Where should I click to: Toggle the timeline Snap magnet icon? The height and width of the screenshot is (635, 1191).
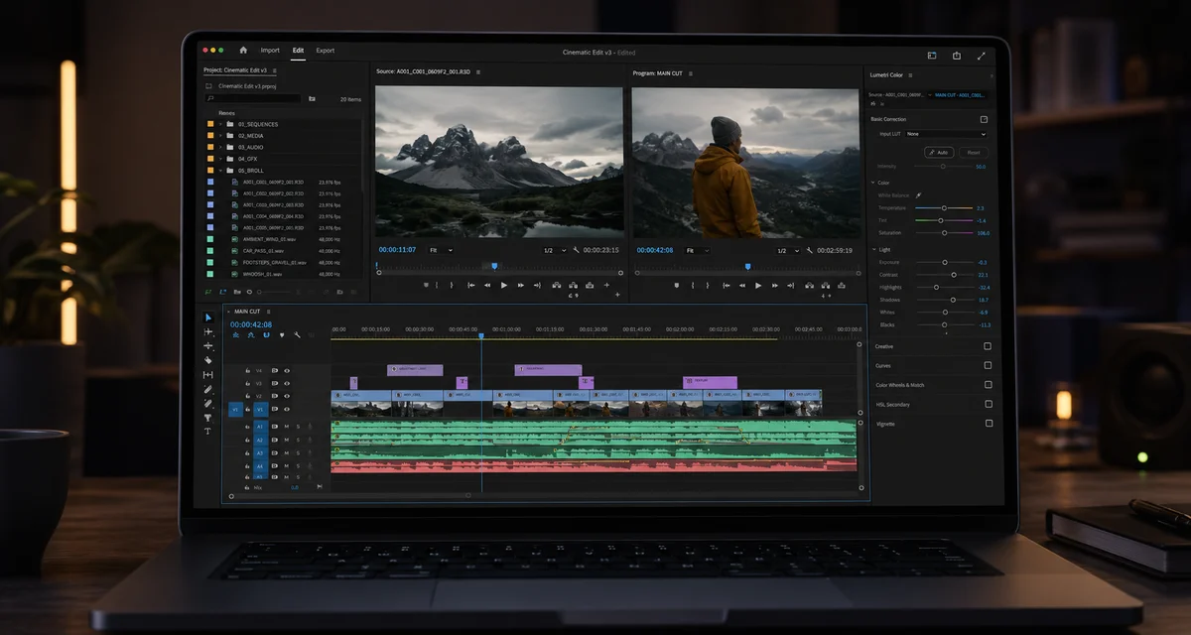coord(266,335)
